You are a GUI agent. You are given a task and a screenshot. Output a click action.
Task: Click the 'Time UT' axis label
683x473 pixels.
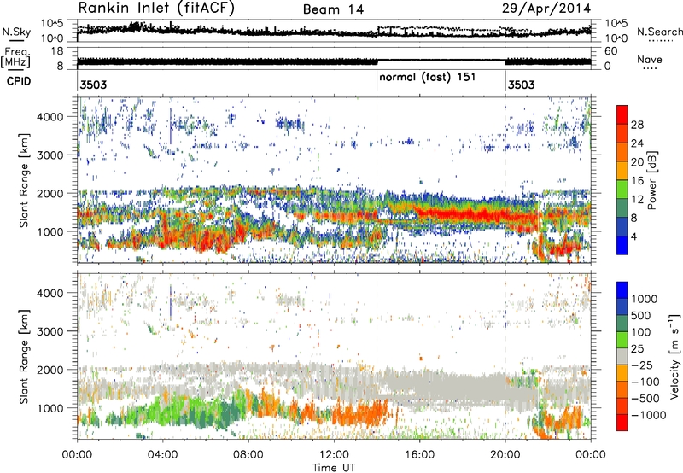(x=334, y=467)
